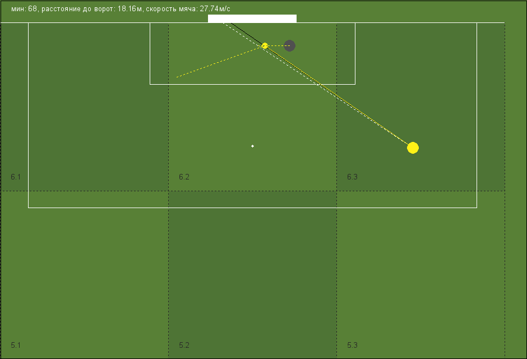
Task: Click the yellow dashed pass line
Action: 220,61
